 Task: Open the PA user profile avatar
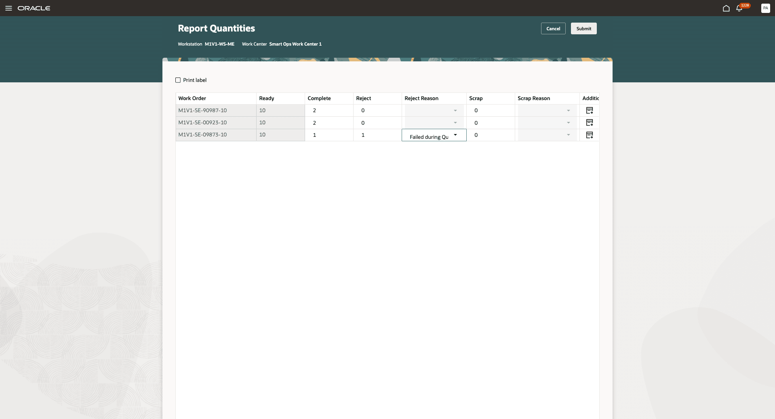[x=765, y=8]
